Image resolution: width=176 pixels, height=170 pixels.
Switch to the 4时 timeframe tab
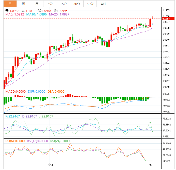click(103, 4)
